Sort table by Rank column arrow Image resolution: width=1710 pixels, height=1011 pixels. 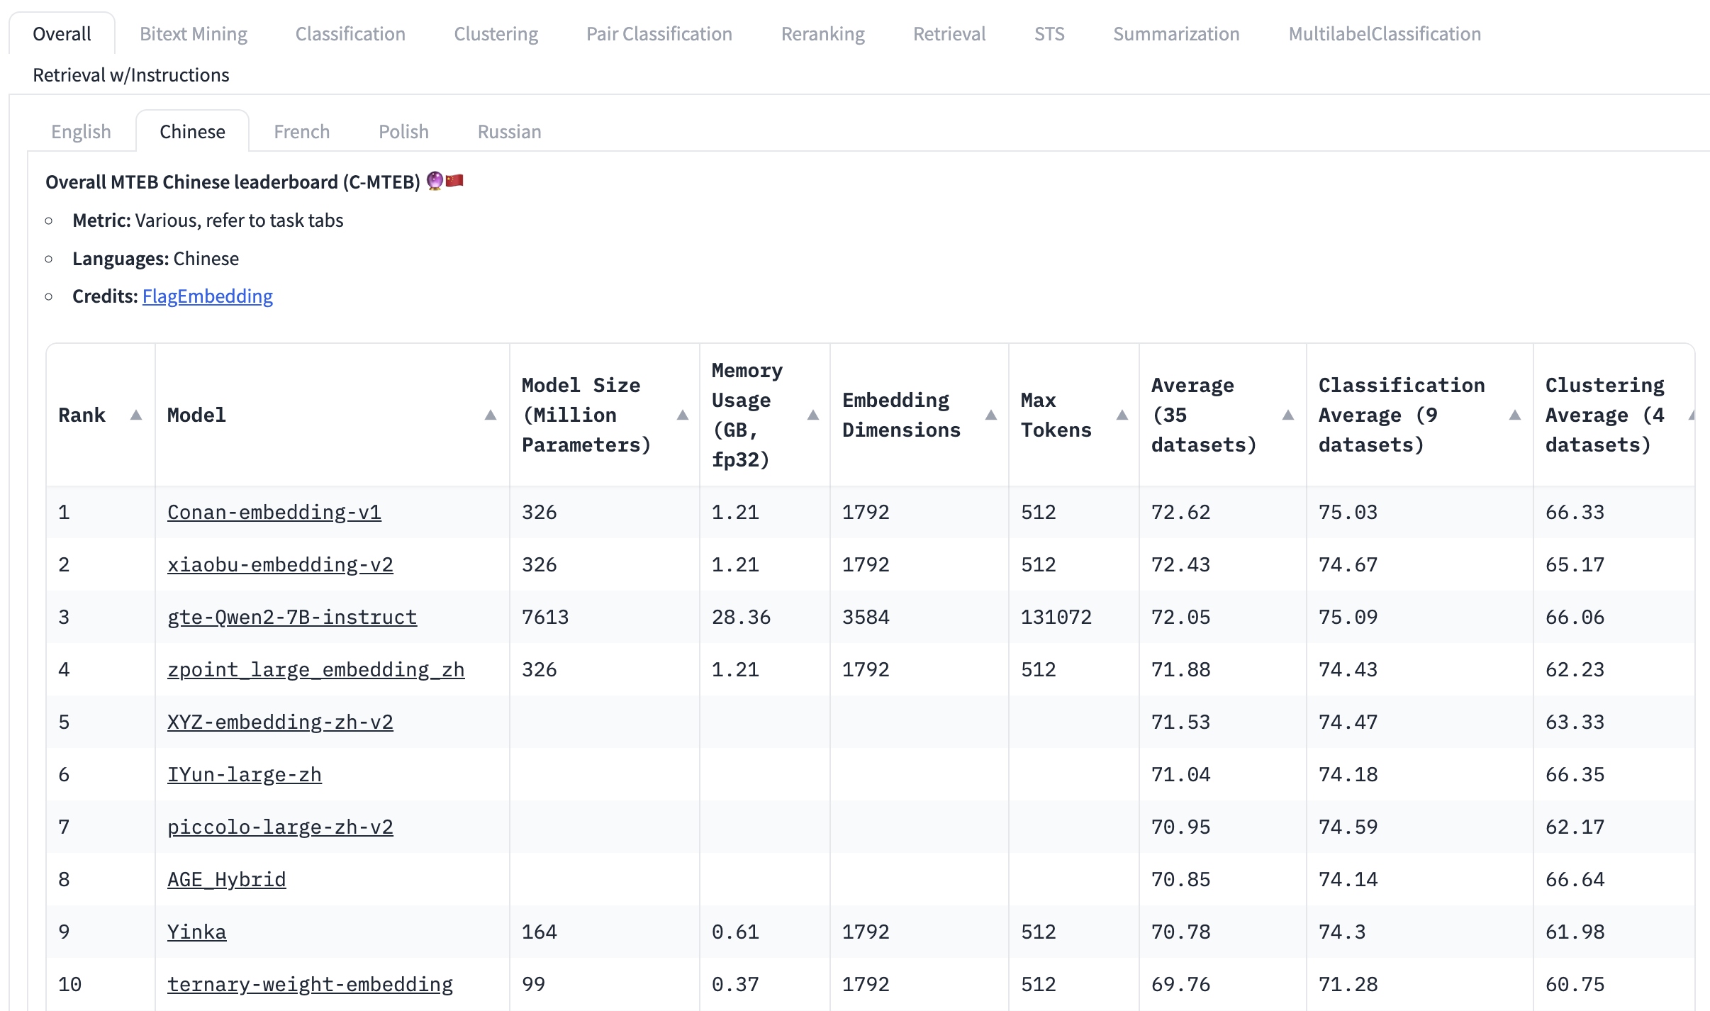click(136, 415)
